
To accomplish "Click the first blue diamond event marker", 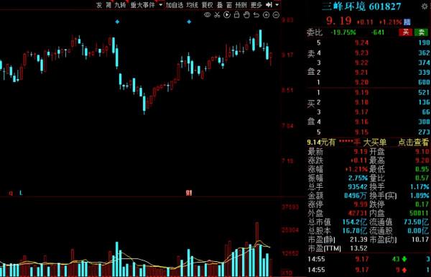I will [x=117, y=22].
